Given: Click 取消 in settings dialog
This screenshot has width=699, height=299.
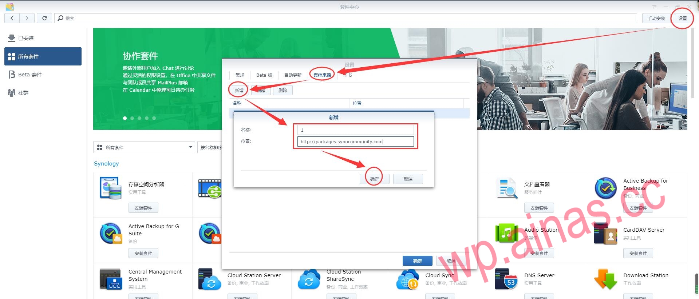Looking at the screenshot, I should [x=451, y=261].
